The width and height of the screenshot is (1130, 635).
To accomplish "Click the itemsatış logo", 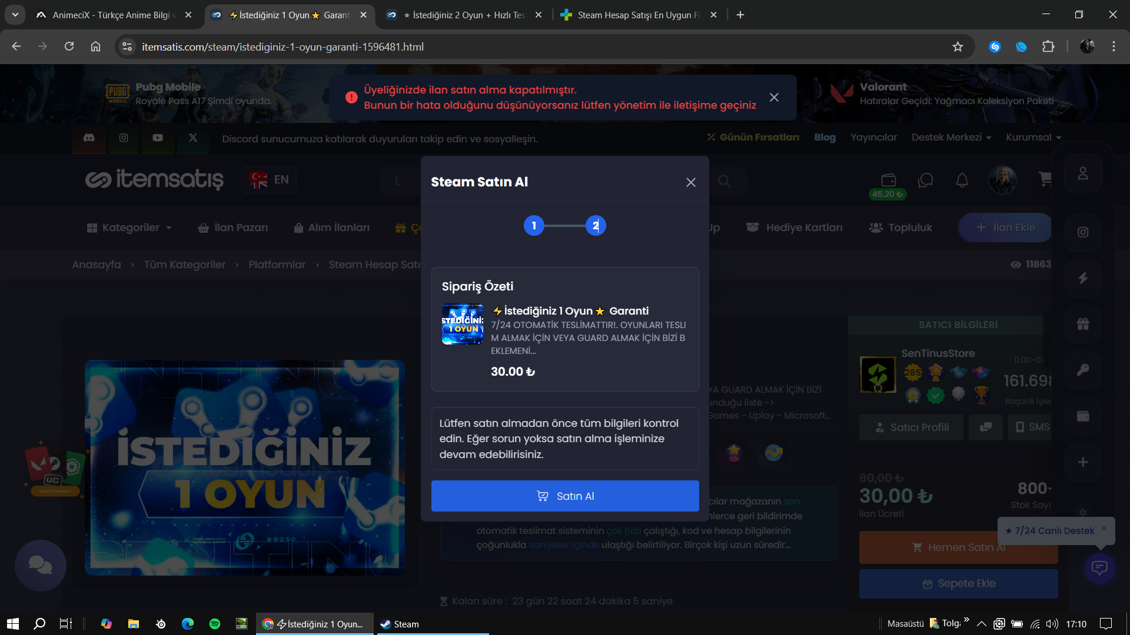I will tap(154, 179).
